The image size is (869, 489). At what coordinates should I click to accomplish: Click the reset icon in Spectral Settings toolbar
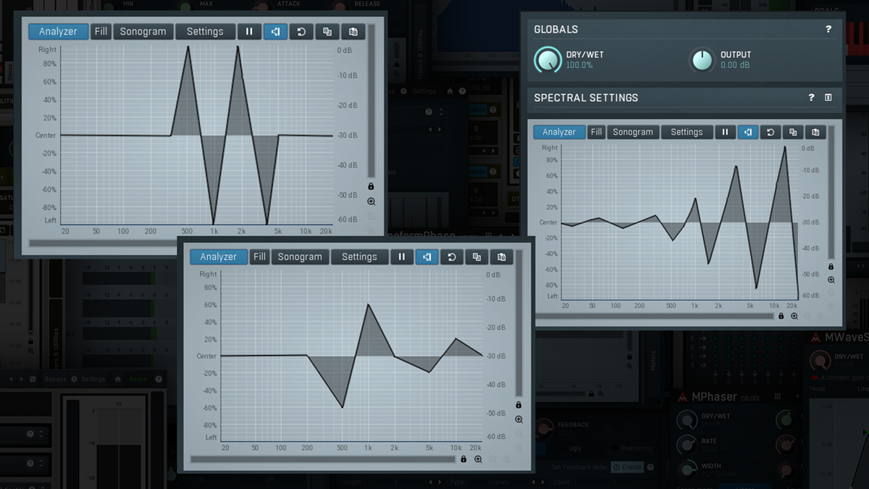[771, 132]
